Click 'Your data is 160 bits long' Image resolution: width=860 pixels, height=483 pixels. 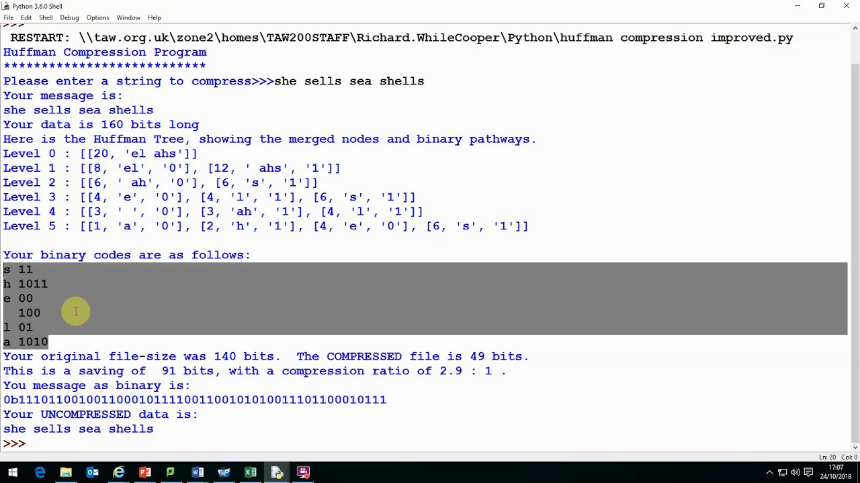(x=101, y=124)
